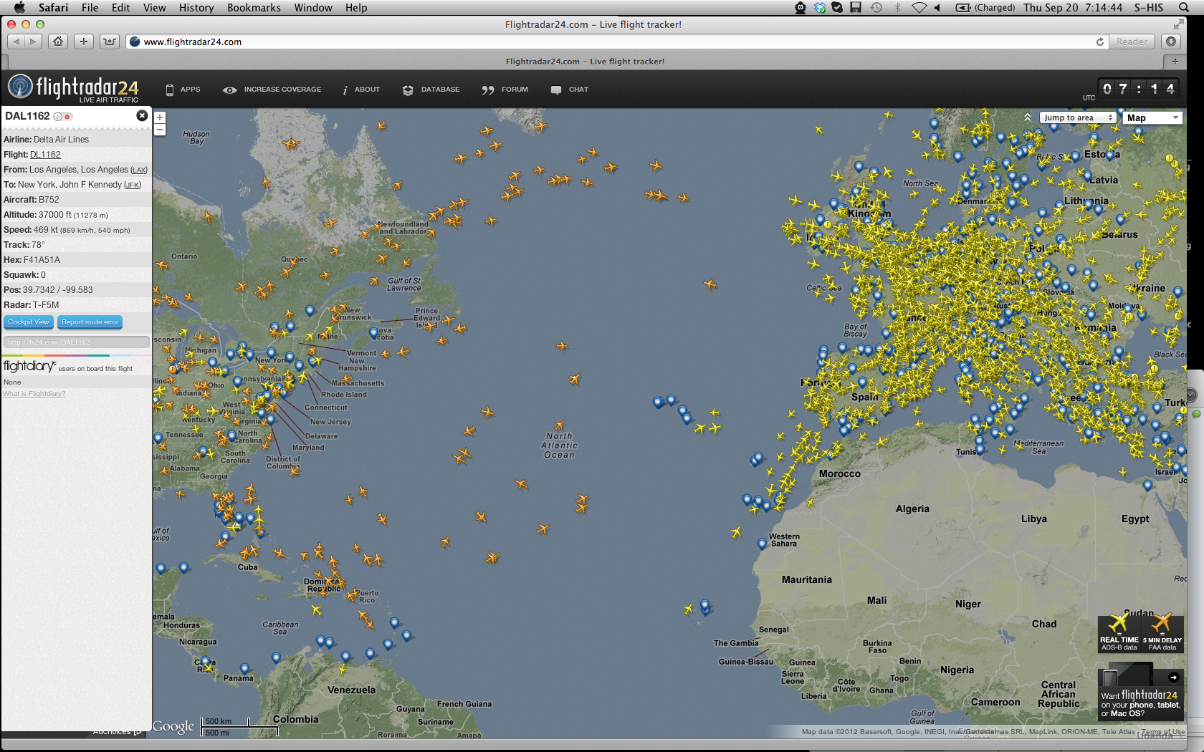
Task: Open the Database section
Action: coord(431,90)
